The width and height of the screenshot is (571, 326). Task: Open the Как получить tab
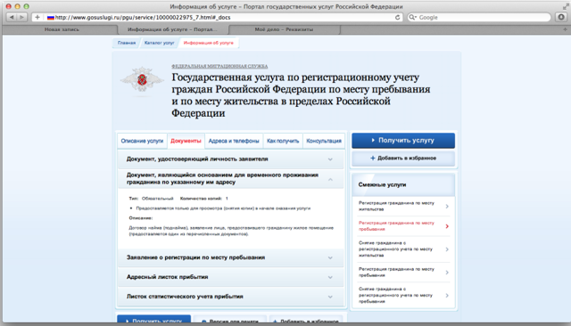pyautogui.click(x=283, y=141)
